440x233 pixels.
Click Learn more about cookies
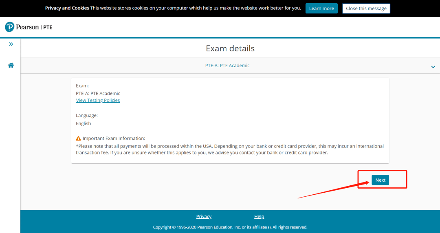point(321,9)
